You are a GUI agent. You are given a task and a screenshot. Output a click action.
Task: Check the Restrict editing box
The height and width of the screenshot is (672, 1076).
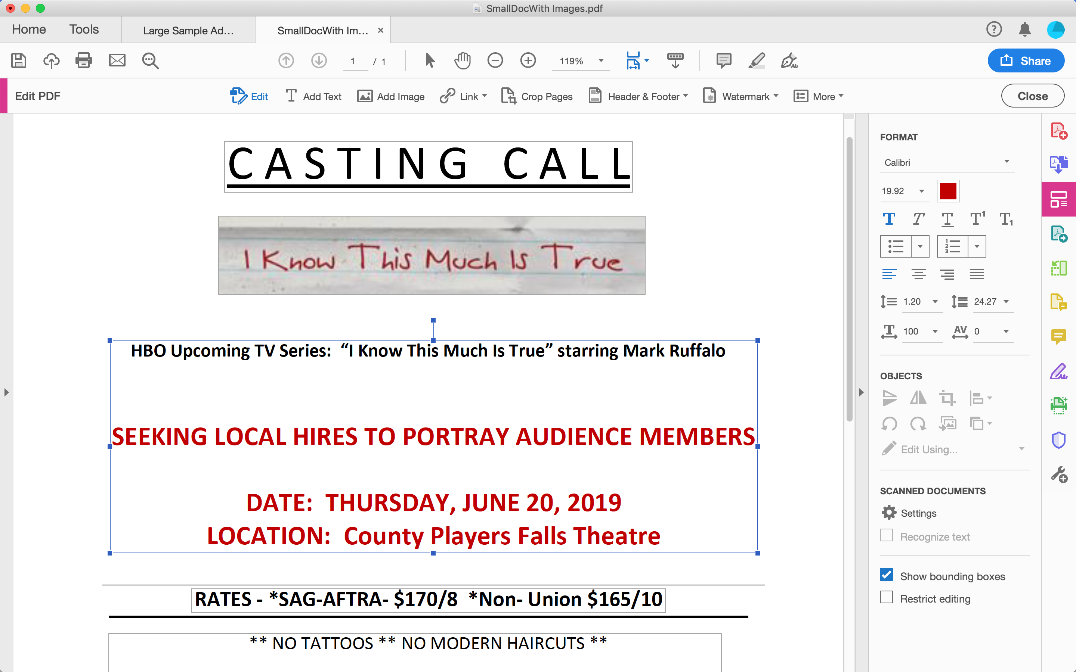click(887, 597)
